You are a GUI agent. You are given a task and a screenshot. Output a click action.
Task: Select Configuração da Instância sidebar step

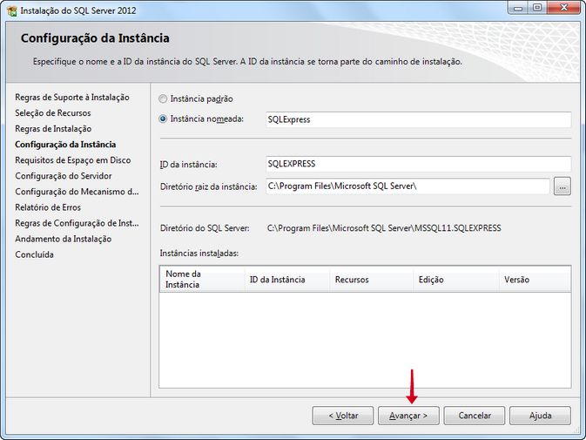tap(65, 145)
